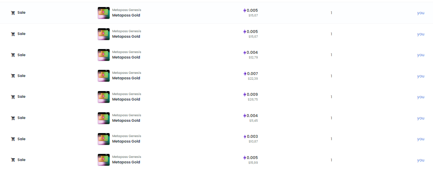The image size is (433, 172).
Task: Click the Ethereum icon beside the 0.003 price
Action: pyautogui.click(x=244, y=137)
